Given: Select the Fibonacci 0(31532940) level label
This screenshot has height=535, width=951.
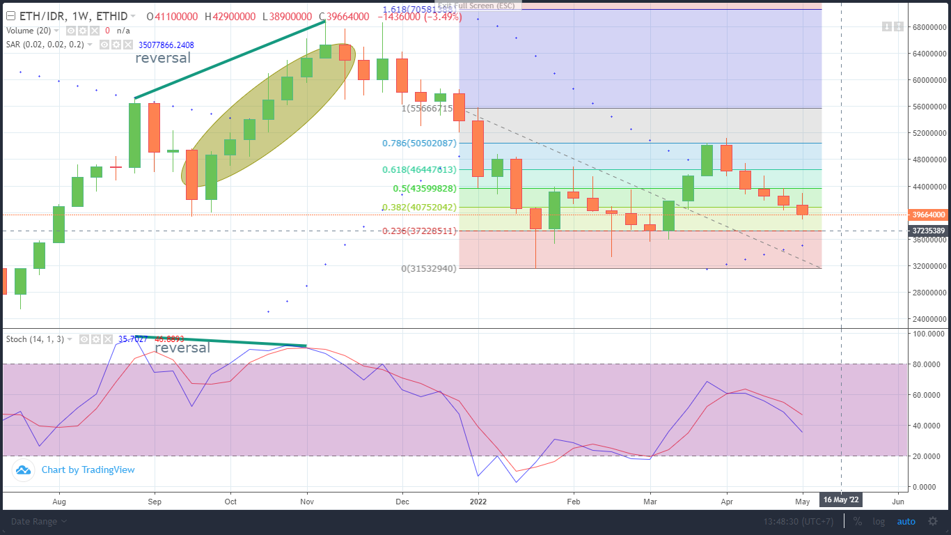Looking at the screenshot, I should (429, 268).
